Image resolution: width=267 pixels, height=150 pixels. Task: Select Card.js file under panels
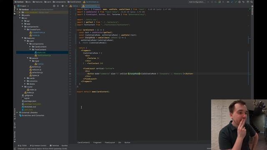39,64
